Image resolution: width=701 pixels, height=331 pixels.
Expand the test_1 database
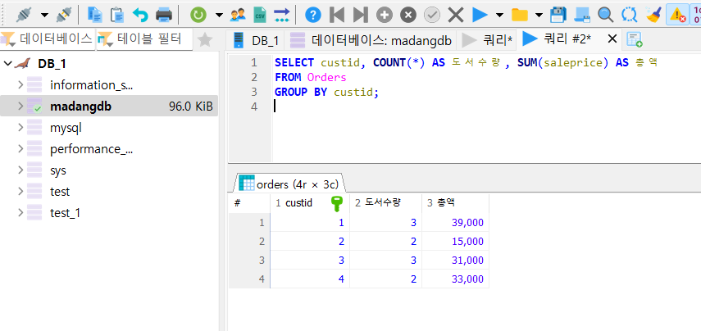(x=20, y=213)
